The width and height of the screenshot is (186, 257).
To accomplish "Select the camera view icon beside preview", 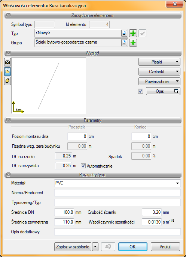I will point(7,62).
